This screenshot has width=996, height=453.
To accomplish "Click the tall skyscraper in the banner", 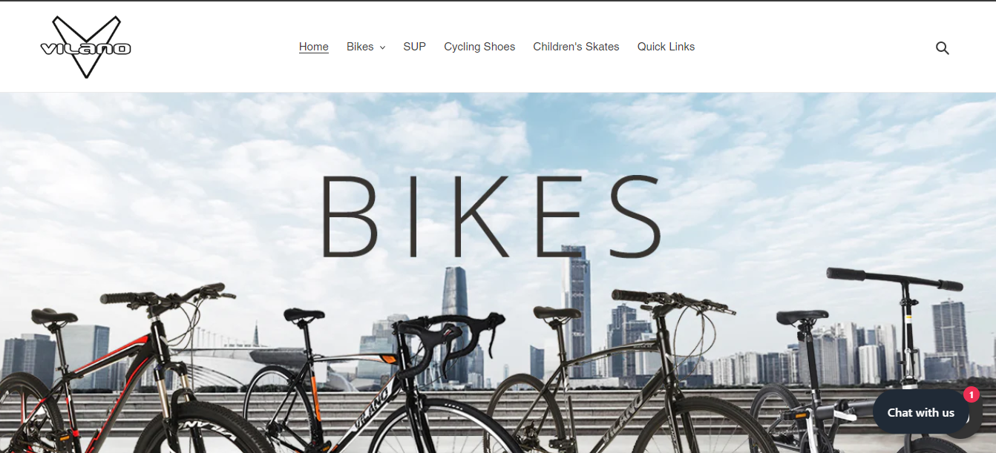I will point(576,315).
